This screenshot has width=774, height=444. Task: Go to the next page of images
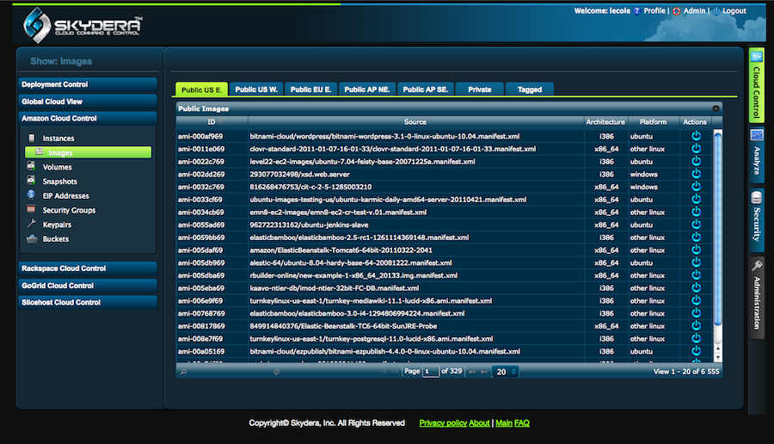pos(470,372)
